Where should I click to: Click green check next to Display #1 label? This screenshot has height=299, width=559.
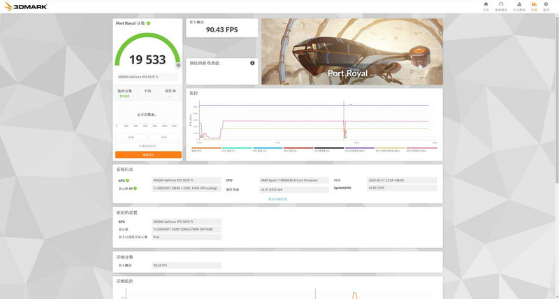click(x=135, y=189)
